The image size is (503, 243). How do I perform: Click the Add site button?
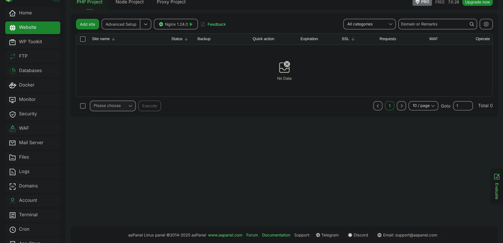click(x=88, y=24)
